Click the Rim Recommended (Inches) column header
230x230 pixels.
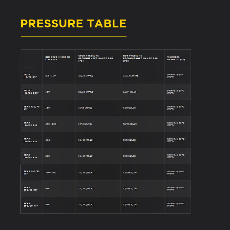click(57, 58)
